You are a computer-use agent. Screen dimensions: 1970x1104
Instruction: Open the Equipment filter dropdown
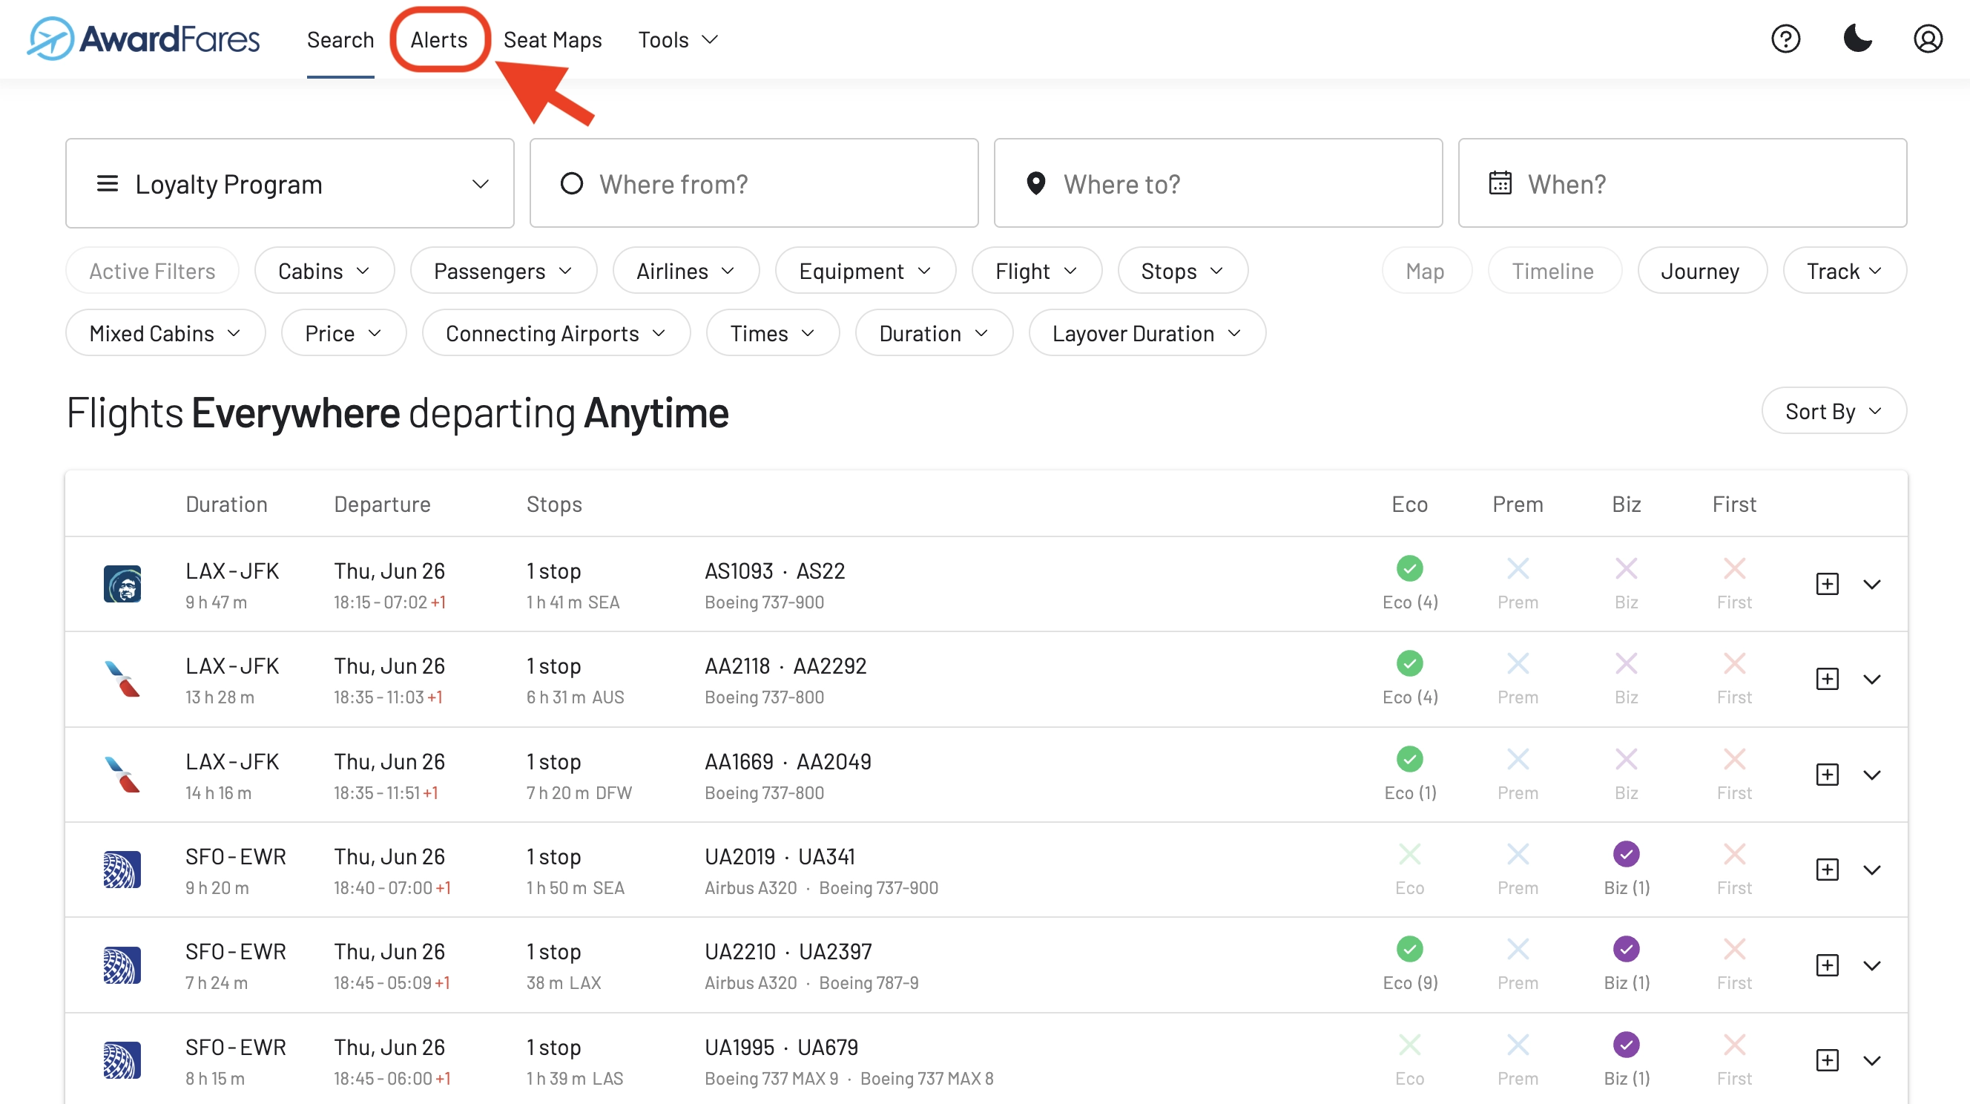[x=865, y=271]
